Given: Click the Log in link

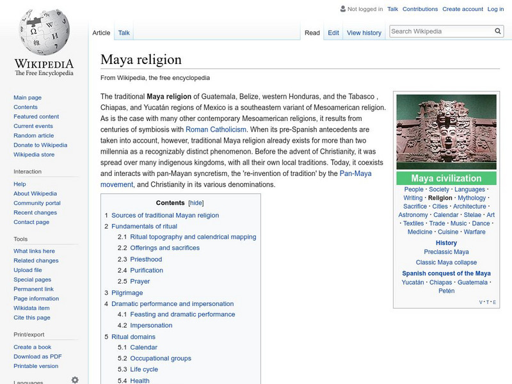Looking at the screenshot, I should click(495, 9).
